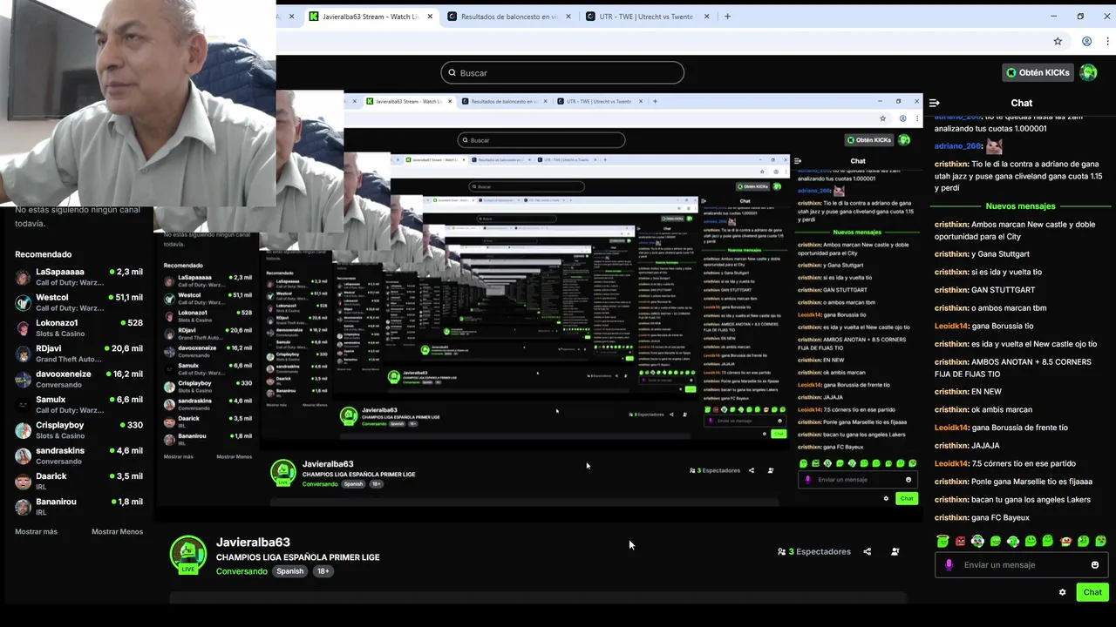Open your profile avatar menu in Kick header

pos(1088,72)
